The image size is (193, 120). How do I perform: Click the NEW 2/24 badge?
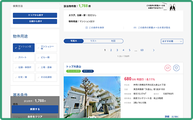[88, 71]
